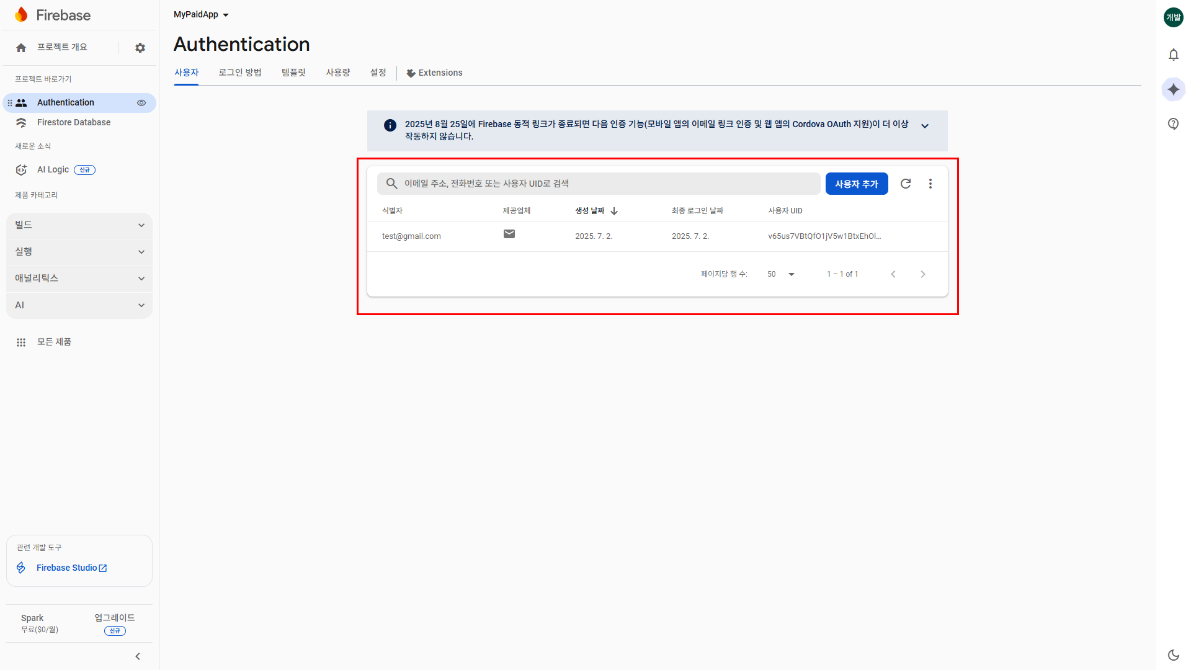Collapse the left sidebar with arrow
Image resolution: width=1191 pixels, height=670 pixels.
[x=138, y=656]
